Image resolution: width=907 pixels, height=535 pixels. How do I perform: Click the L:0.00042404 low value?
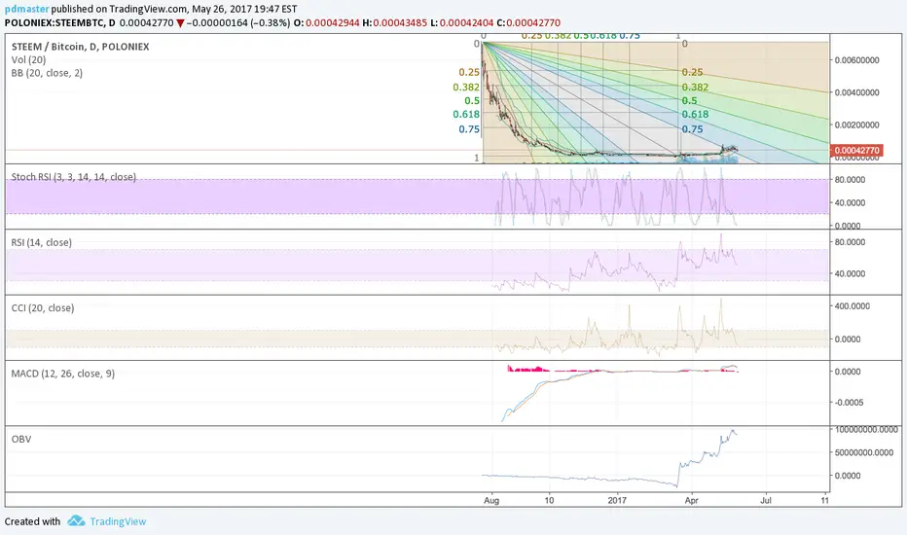(x=461, y=23)
